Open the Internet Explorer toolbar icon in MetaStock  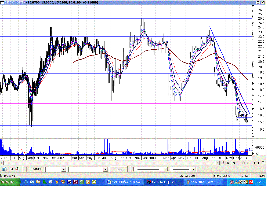(4, 169)
